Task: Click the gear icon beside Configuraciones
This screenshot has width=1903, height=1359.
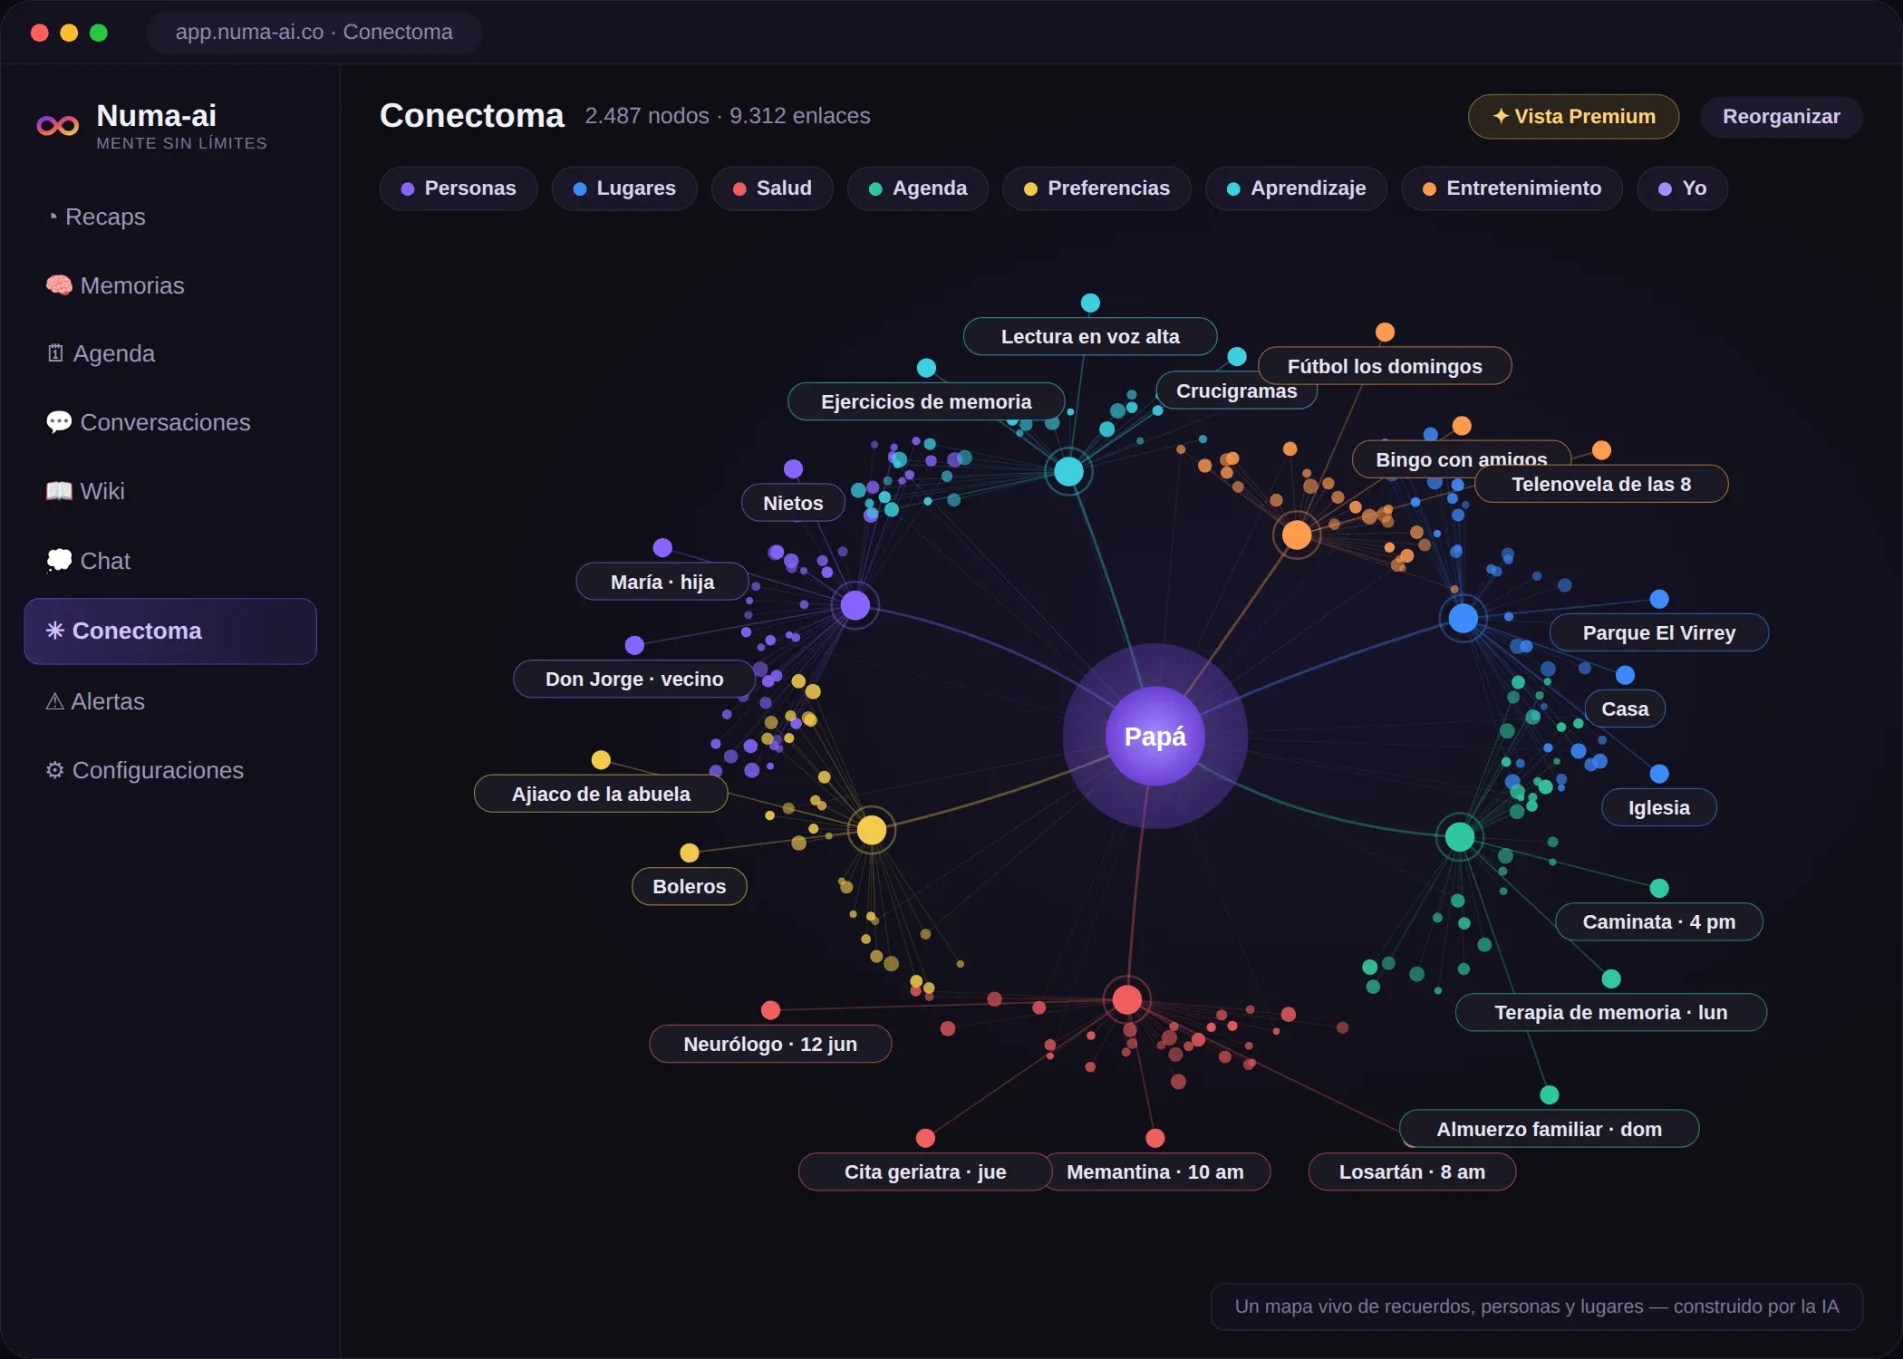Action: point(55,770)
